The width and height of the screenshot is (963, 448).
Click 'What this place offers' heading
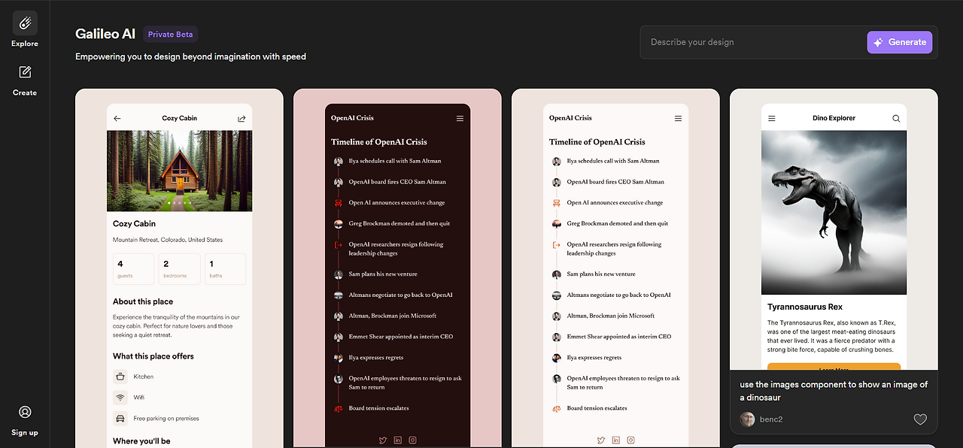[153, 356]
